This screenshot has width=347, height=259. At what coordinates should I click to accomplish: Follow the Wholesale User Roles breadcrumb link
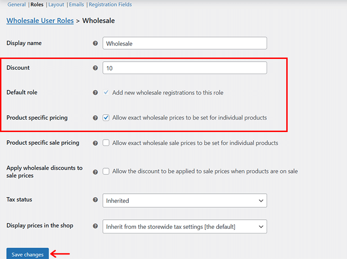pos(40,21)
